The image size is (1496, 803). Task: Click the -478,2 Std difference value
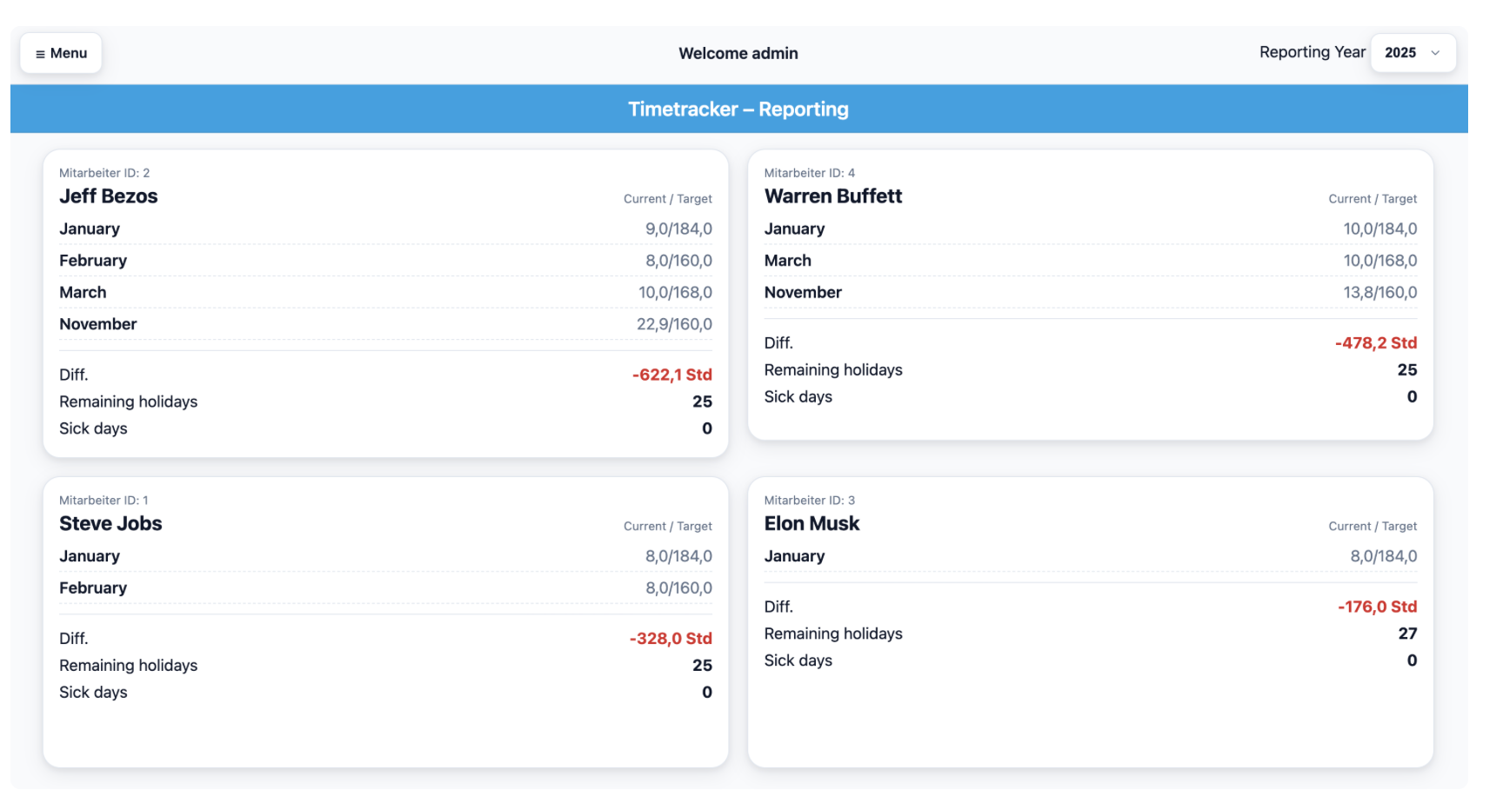pyautogui.click(x=1376, y=343)
